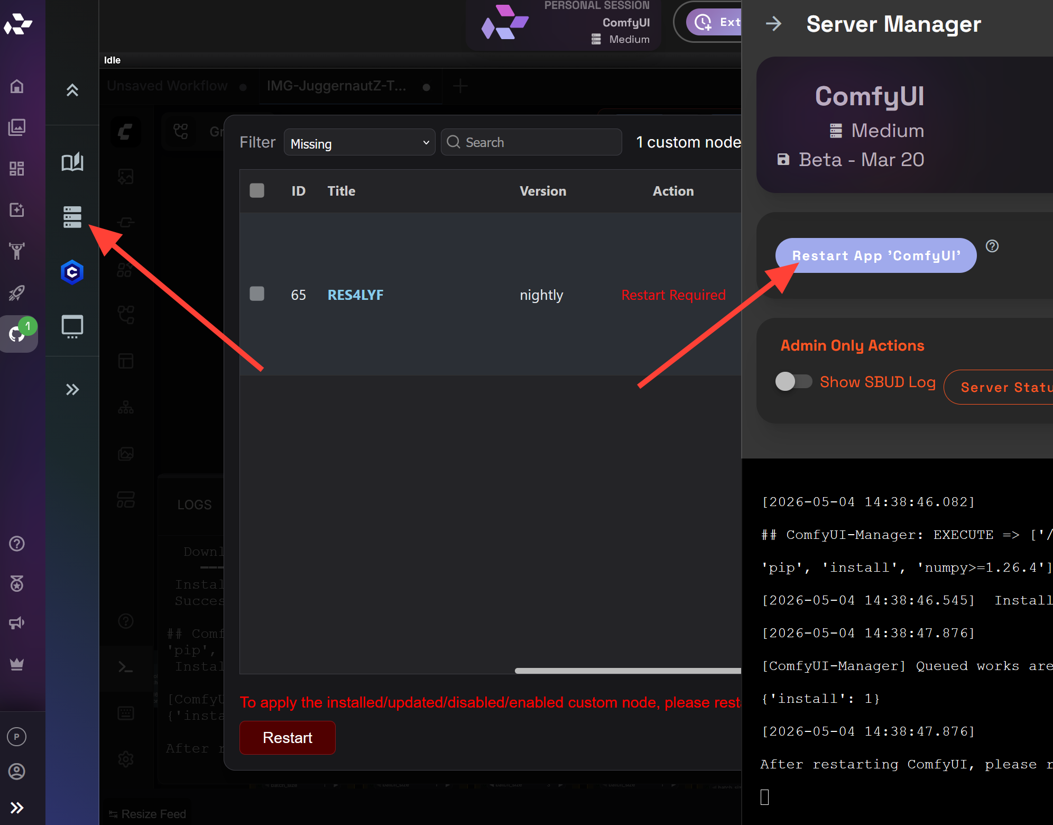1053x825 pixels.
Task: Open the dashboard grid sidebar icon
Action: tap(17, 168)
